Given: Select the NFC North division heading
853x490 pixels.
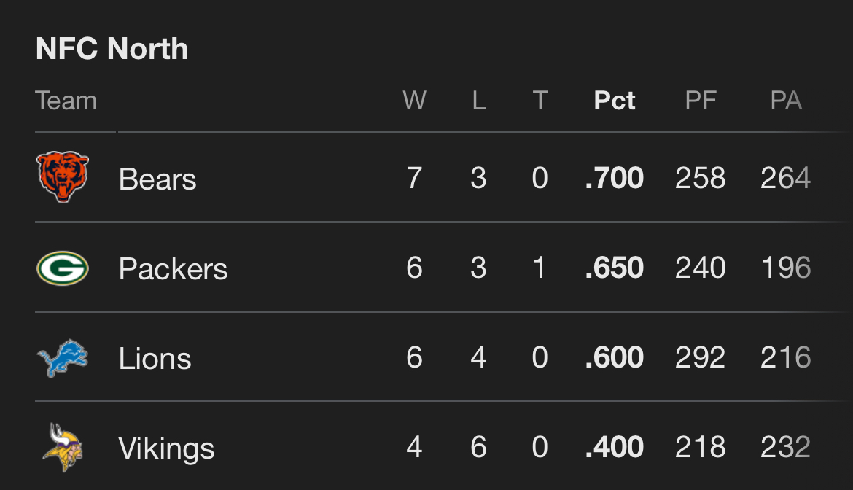Looking at the screenshot, I should click(x=112, y=49).
